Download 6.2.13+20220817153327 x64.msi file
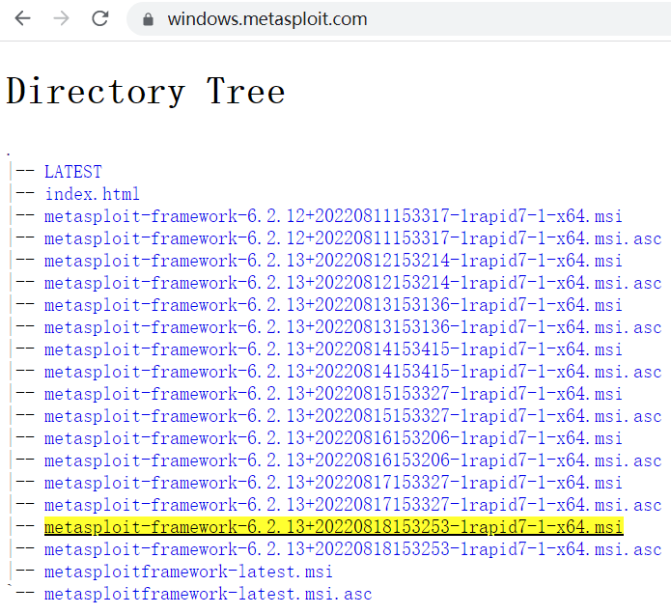 pos(333,484)
